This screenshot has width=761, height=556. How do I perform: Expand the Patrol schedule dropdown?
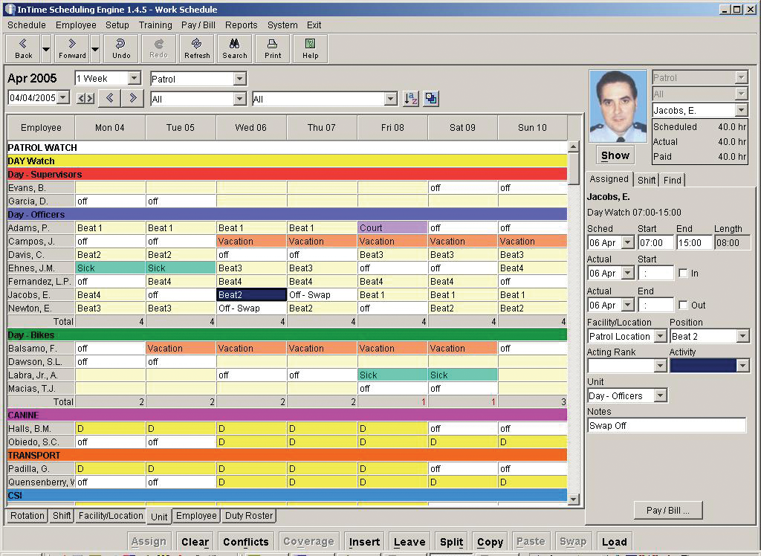(239, 79)
